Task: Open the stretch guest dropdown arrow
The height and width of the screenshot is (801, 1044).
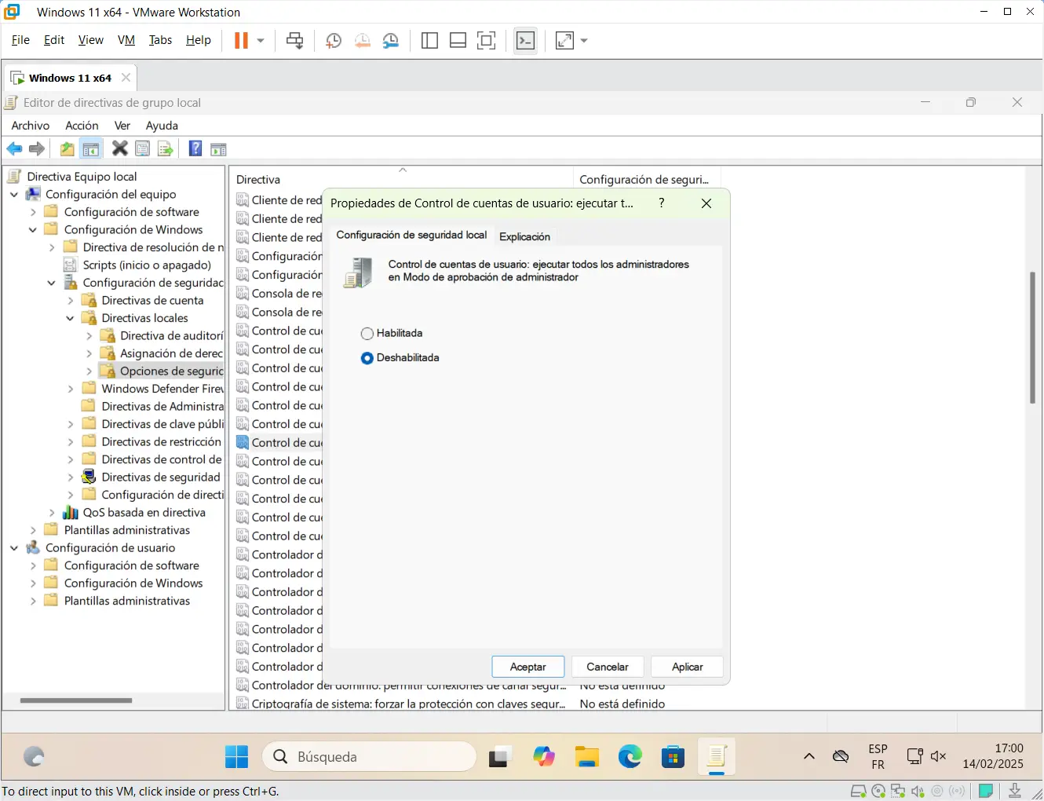Action: 584,41
